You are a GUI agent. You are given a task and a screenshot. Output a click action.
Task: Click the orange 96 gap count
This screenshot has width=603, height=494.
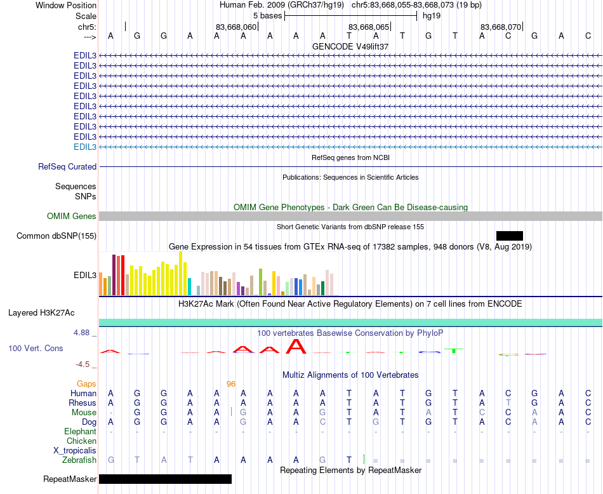(x=231, y=384)
